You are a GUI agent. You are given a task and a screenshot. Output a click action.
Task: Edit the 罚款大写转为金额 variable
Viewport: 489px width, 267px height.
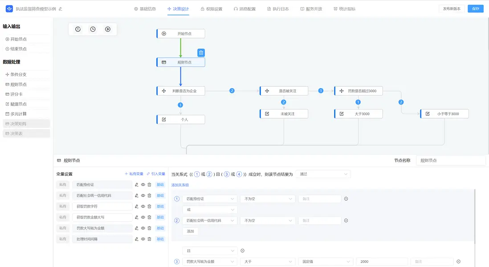pyautogui.click(x=137, y=228)
